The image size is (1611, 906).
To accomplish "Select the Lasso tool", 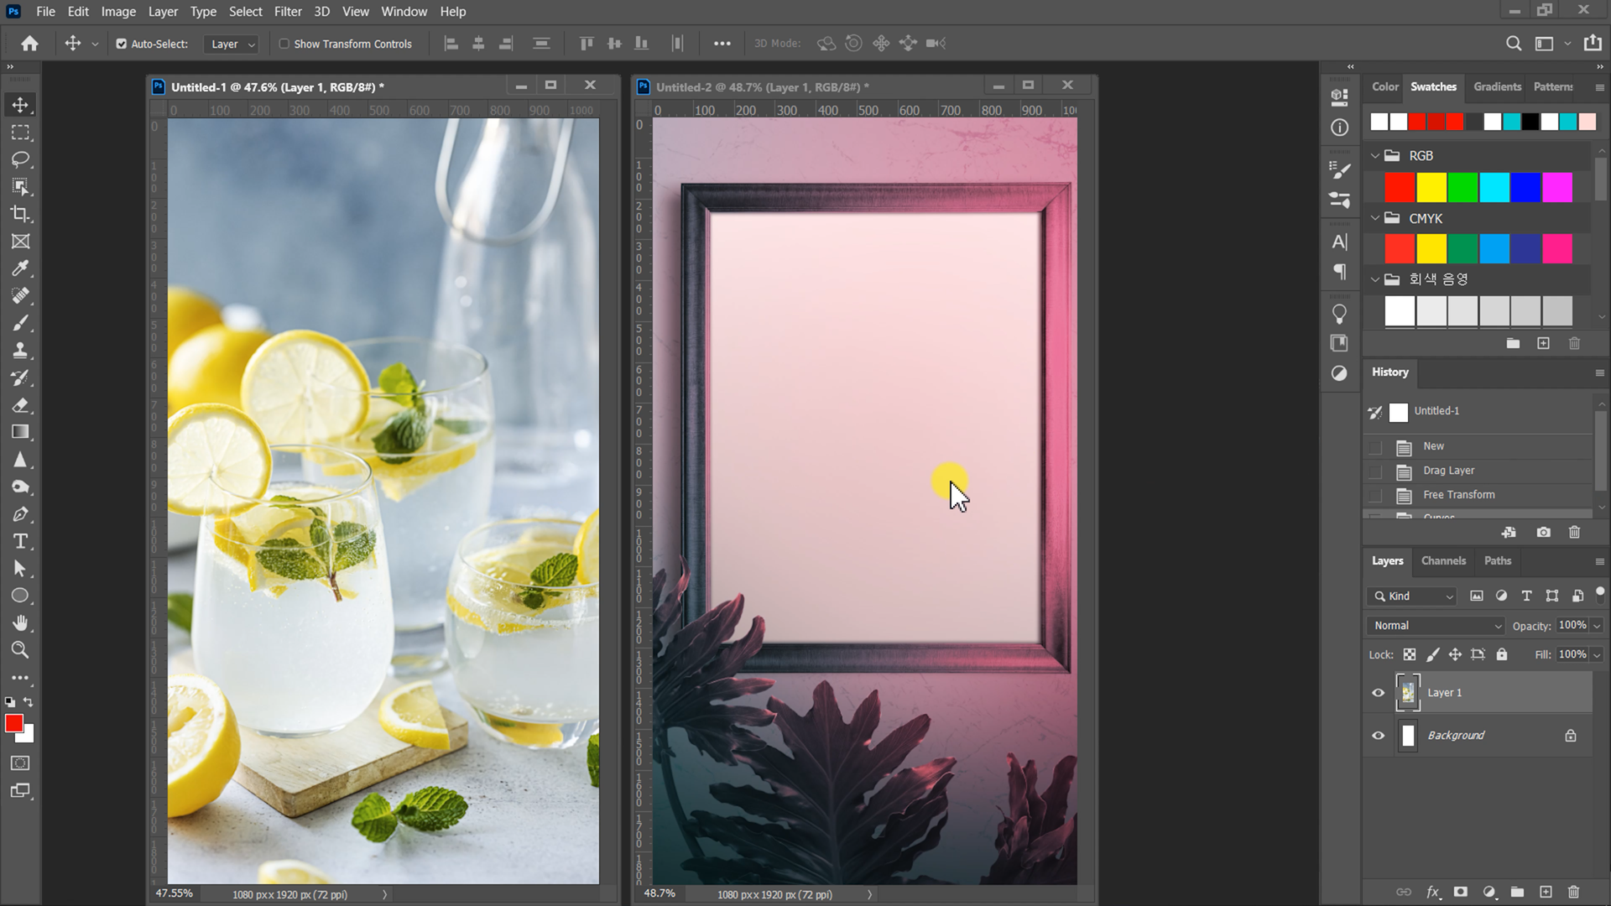I will 20,159.
